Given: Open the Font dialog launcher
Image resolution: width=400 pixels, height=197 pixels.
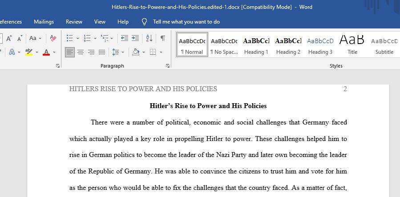Looking at the screenshot, I should tap(58, 66).
